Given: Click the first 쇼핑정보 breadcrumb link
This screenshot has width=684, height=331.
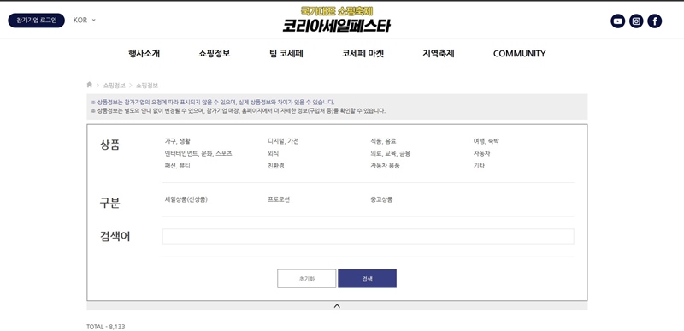Looking at the screenshot, I should 114,85.
